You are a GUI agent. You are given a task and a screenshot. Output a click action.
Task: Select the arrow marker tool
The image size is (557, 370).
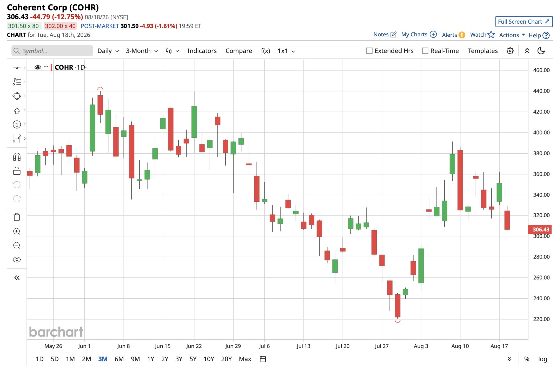point(17,110)
